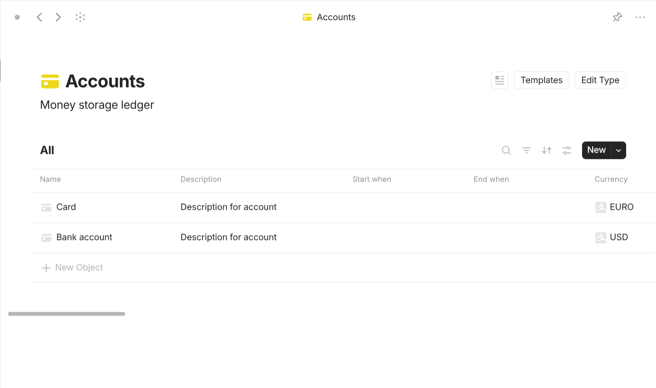Click the yellow Accounts card icon in the header
Viewport: 656px width, 388px height.
tap(50, 81)
